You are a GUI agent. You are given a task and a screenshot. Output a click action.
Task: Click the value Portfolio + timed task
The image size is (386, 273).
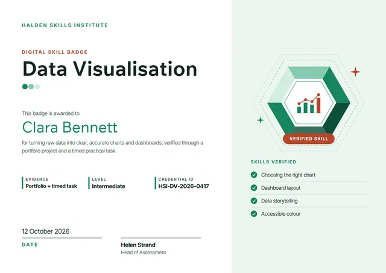click(x=51, y=186)
